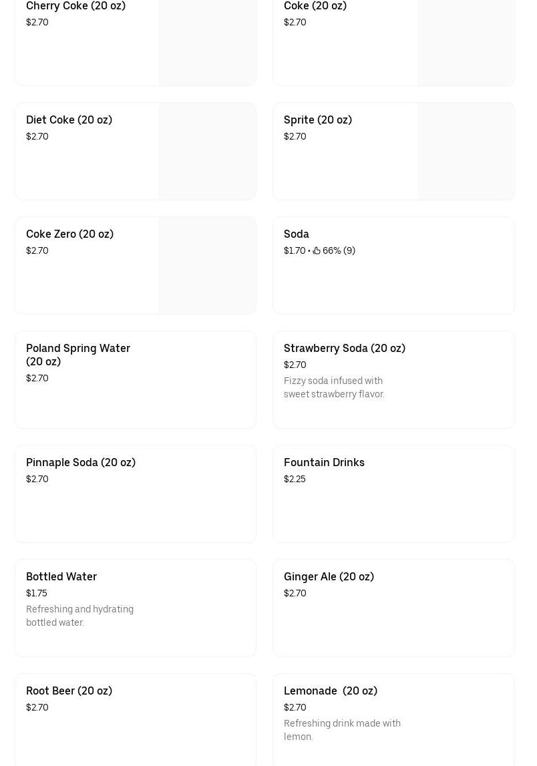The image size is (537, 766).
Task: Open the Strawberry Soda (20 oz) item
Action: [345, 349]
